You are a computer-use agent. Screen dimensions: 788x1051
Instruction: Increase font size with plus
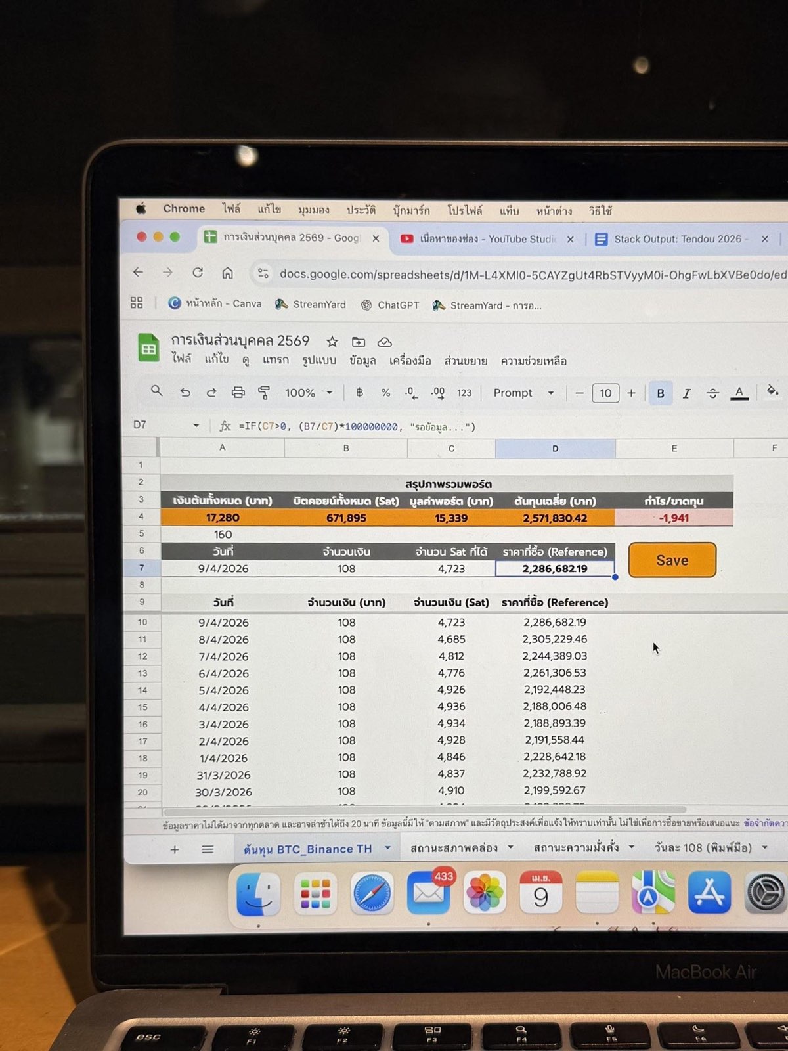pos(631,393)
